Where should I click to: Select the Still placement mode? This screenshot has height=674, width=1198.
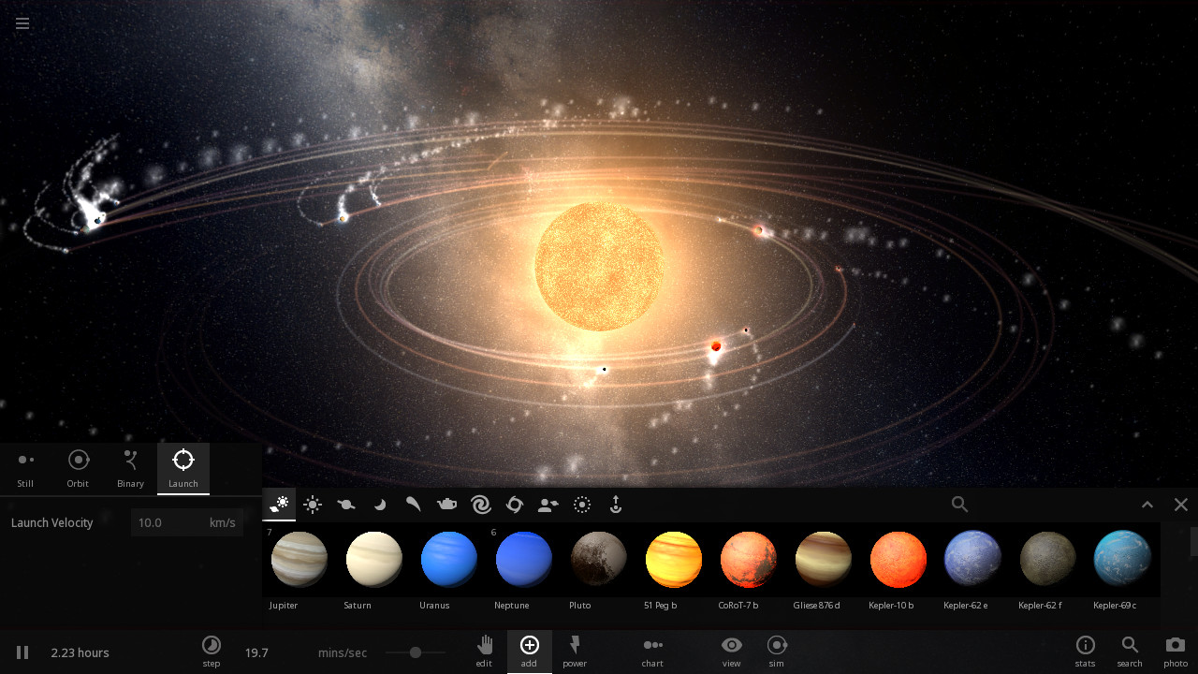pyautogui.click(x=25, y=469)
